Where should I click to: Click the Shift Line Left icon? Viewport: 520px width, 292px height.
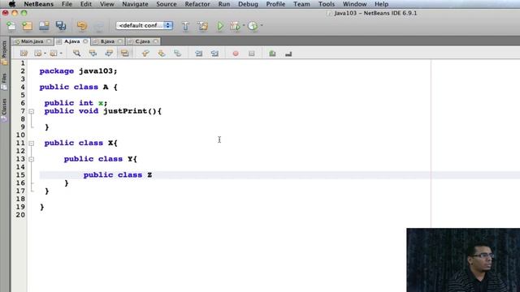click(x=198, y=54)
